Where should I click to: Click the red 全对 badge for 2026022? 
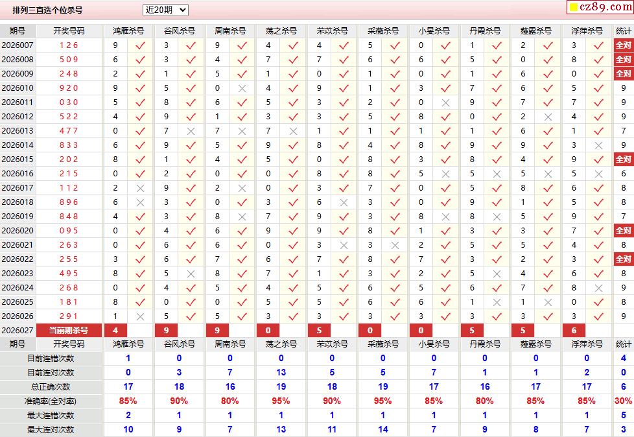pyautogui.click(x=623, y=259)
